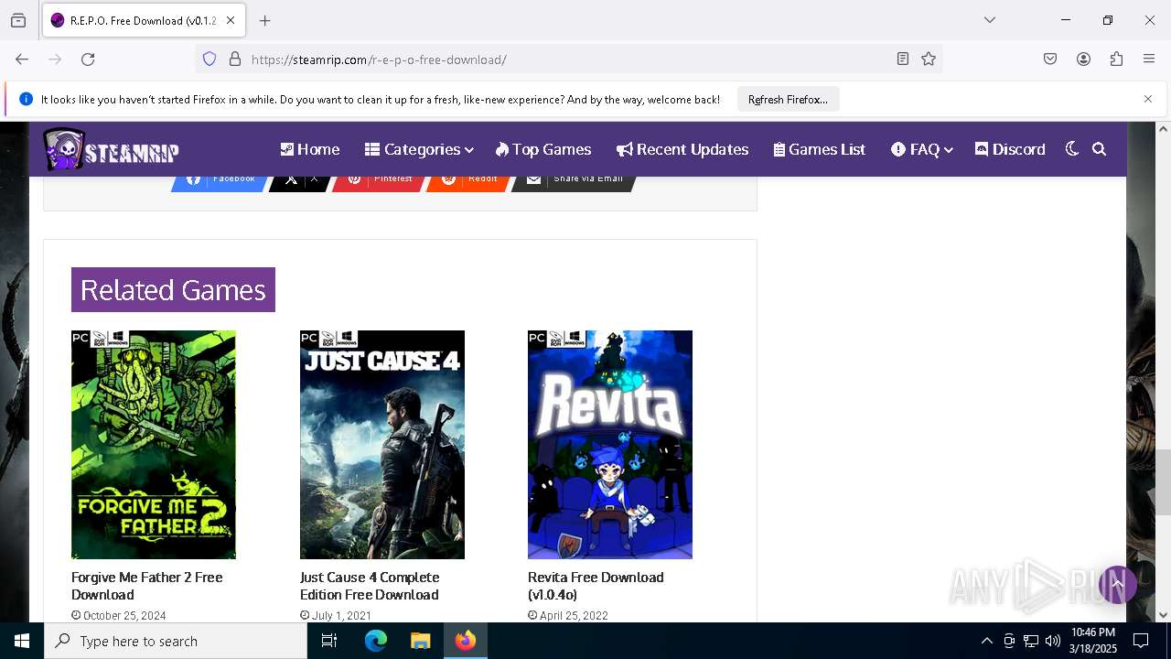
Task: Click the purple scroll-to-top button
Action: pos(1117,584)
